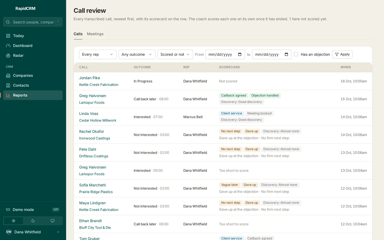
Task: Open the From date calendar picker icon
Action: pos(240,54)
